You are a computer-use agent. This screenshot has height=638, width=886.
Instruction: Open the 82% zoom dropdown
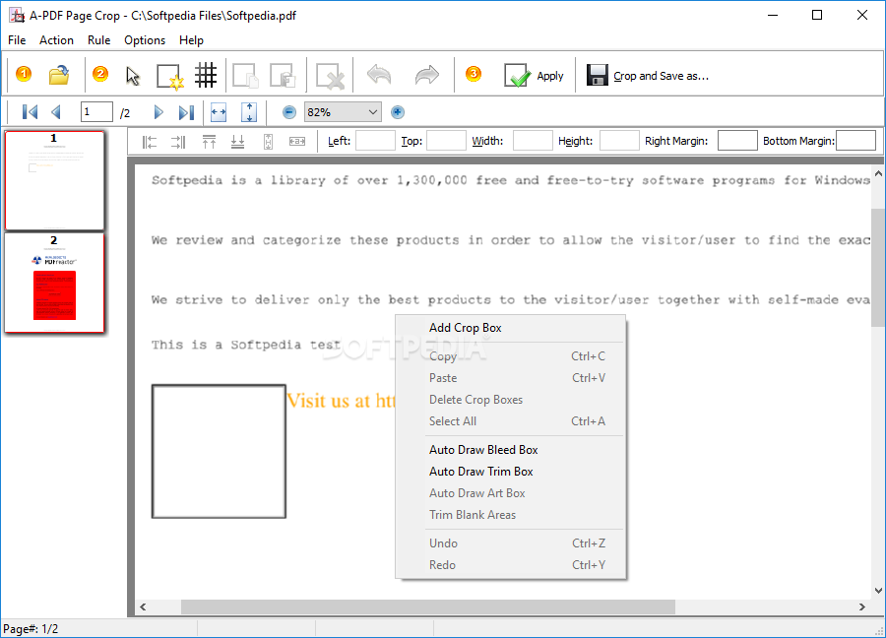coord(343,112)
